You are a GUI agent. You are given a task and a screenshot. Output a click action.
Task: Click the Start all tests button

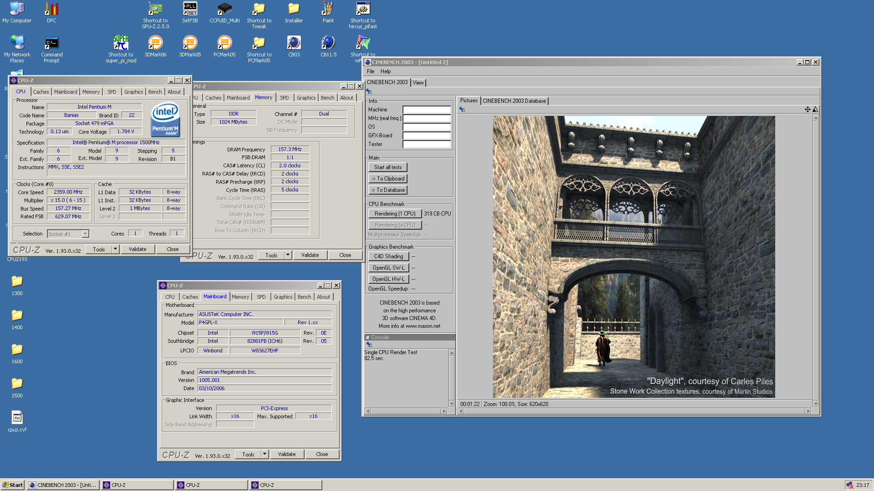coord(388,167)
